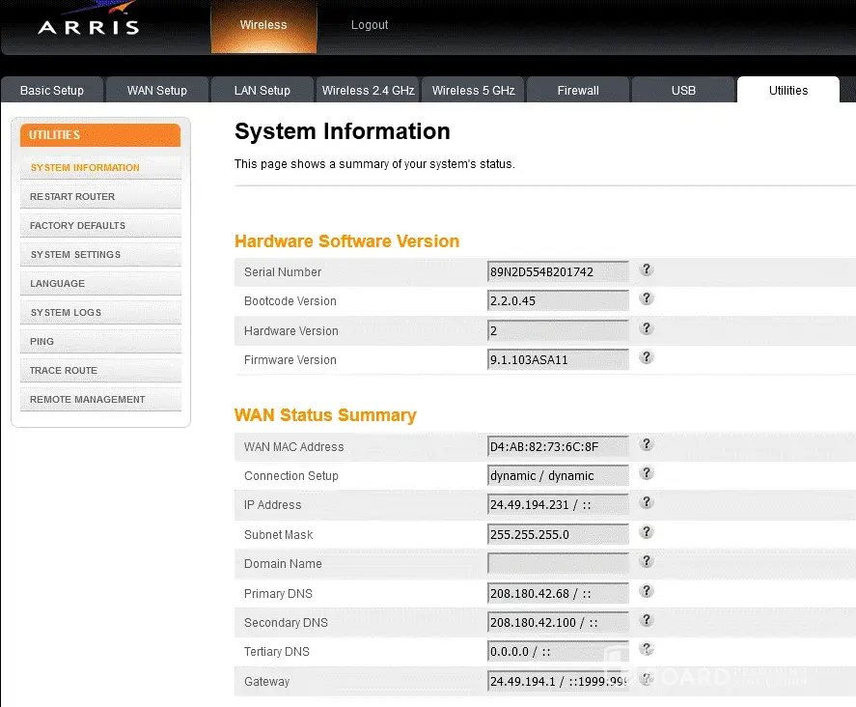Open the Wireless 5 GHz tab
The height and width of the screenshot is (707, 856).
pyautogui.click(x=473, y=91)
